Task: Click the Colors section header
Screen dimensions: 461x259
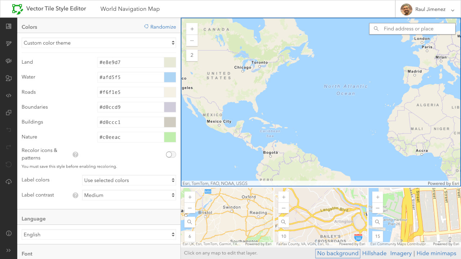Action: click(29, 27)
